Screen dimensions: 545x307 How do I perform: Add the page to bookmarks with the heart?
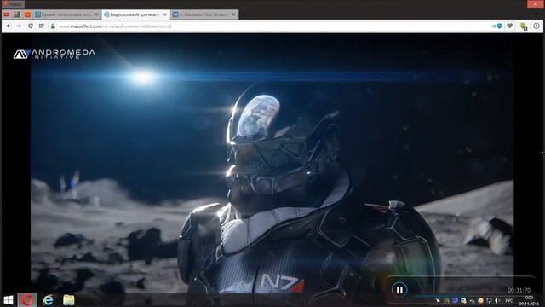point(510,26)
